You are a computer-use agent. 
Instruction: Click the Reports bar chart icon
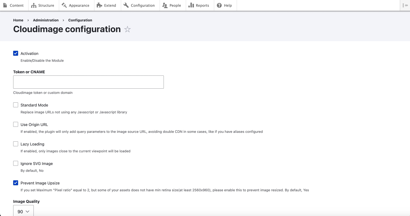(x=191, y=5)
